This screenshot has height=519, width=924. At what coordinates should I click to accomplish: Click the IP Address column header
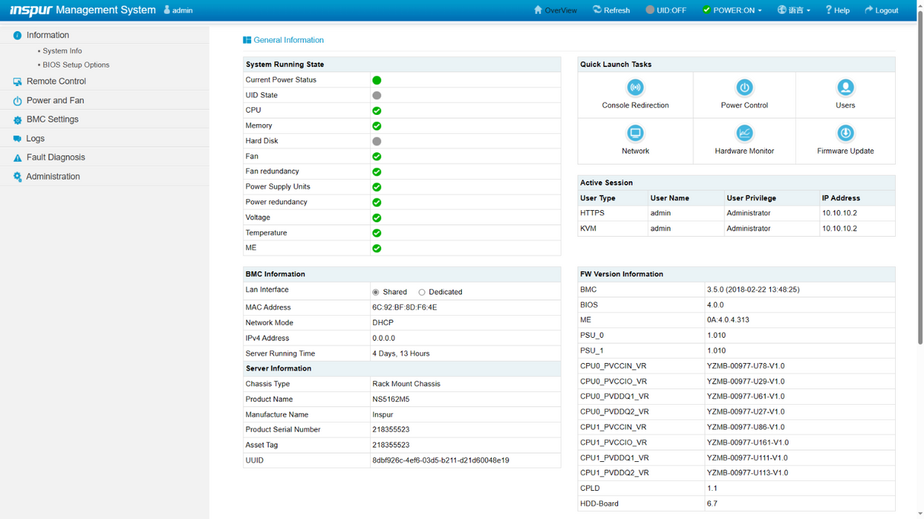point(841,198)
